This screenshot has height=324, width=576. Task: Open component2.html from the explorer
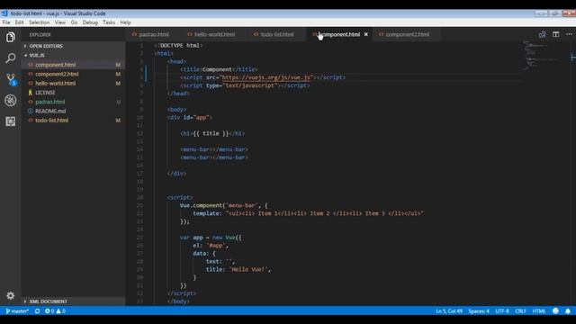pos(57,74)
